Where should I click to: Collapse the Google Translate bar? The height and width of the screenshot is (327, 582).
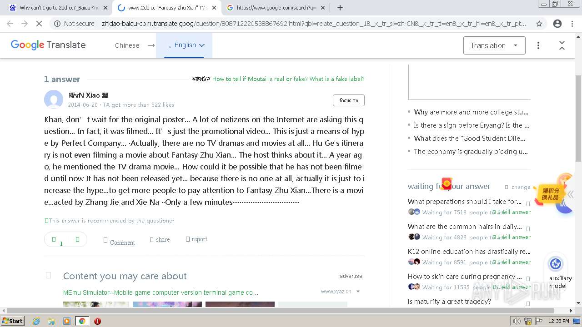[562, 45]
